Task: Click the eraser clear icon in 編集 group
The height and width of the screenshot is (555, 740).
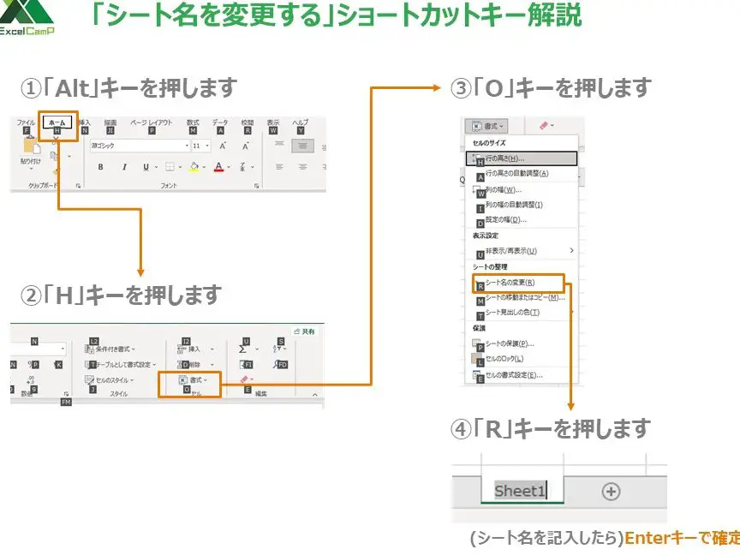Action: tap(245, 379)
